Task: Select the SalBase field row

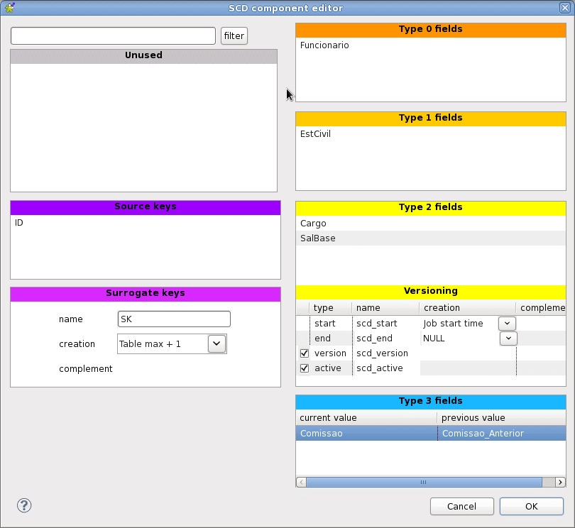Action: 318,238
